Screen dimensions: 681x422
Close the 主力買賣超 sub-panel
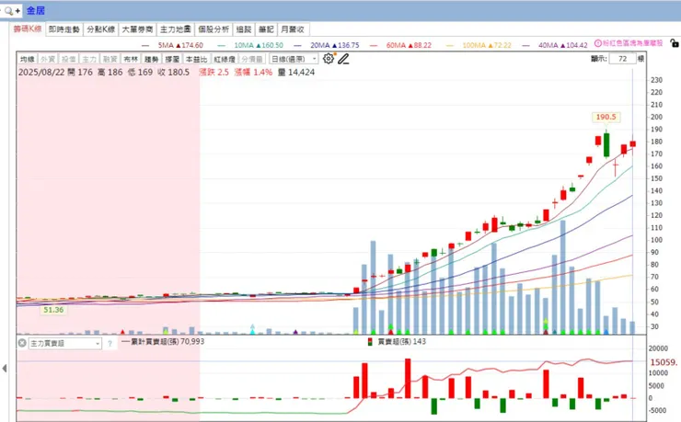[x=22, y=343]
